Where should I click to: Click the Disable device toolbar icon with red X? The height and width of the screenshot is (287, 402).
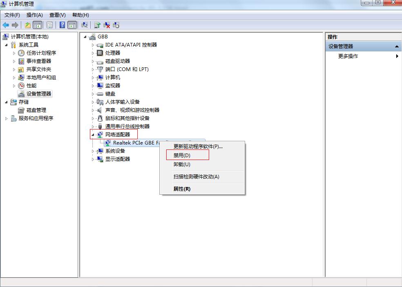107,25
